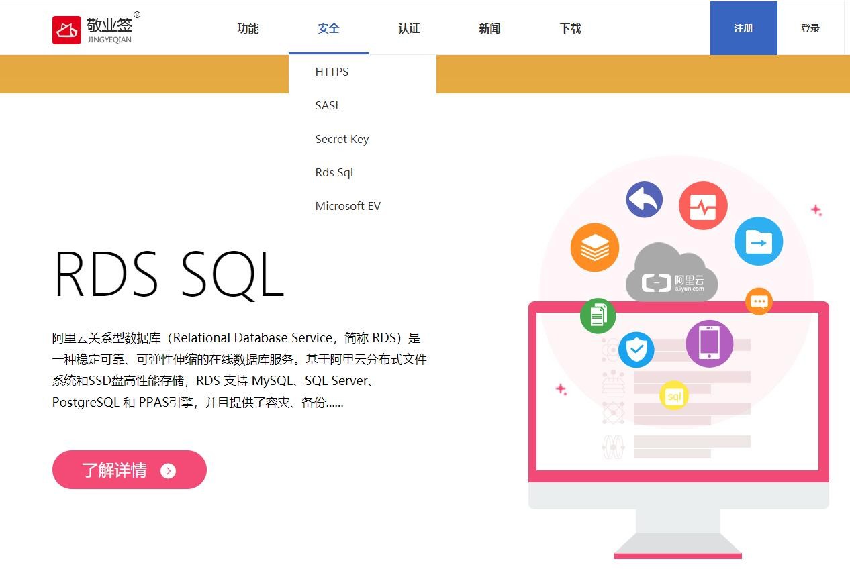Click the orange chat bubble icon

pos(759,301)
